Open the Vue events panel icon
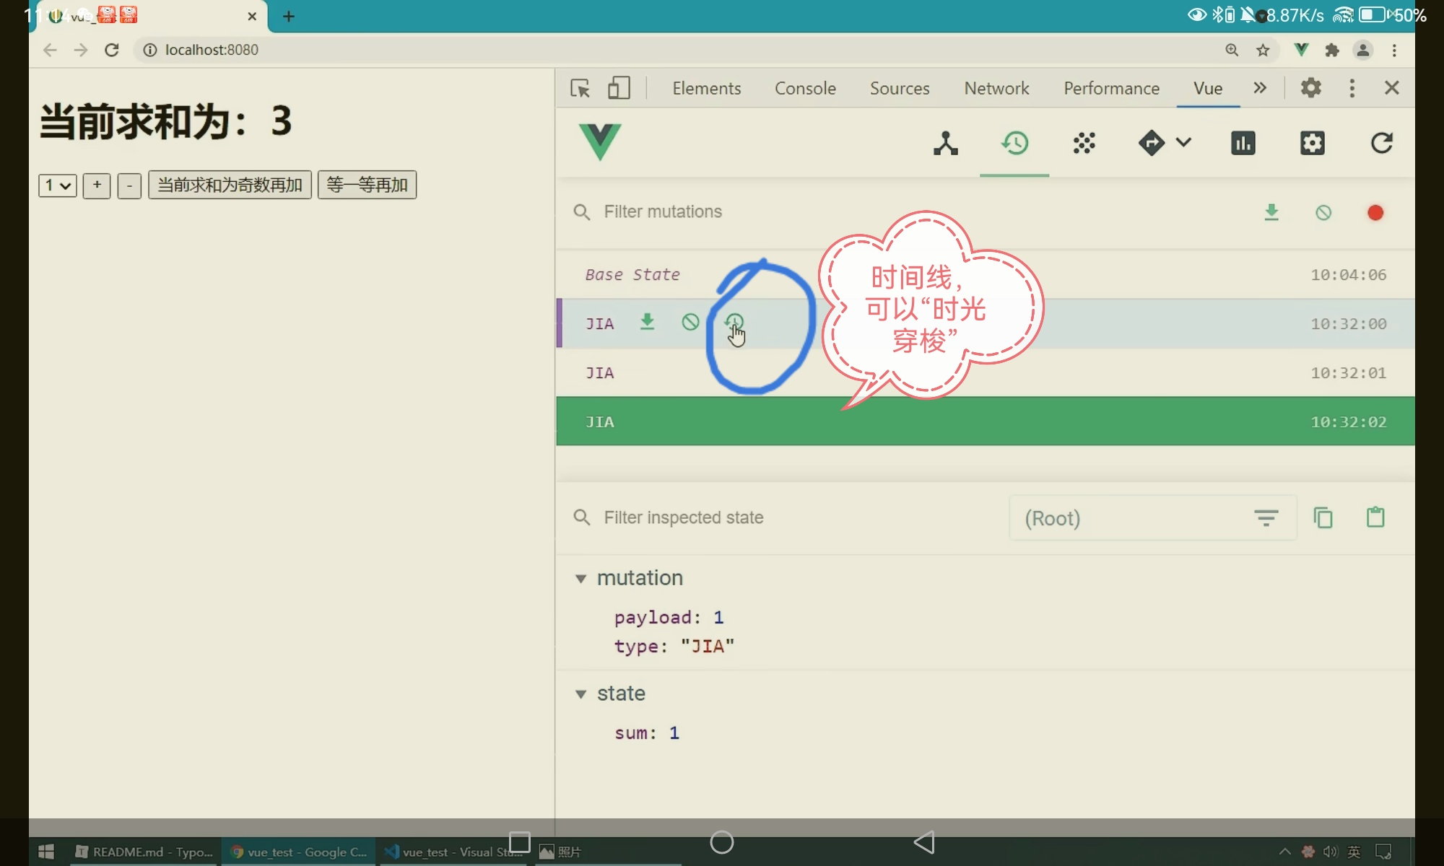The height and width of the screenshot is (866, 1444). (x=1084, y=143)
